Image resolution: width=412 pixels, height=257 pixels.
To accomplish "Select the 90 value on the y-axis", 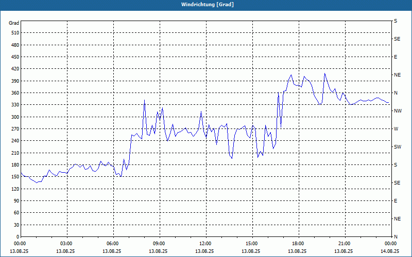I will [x=16, y=201].
